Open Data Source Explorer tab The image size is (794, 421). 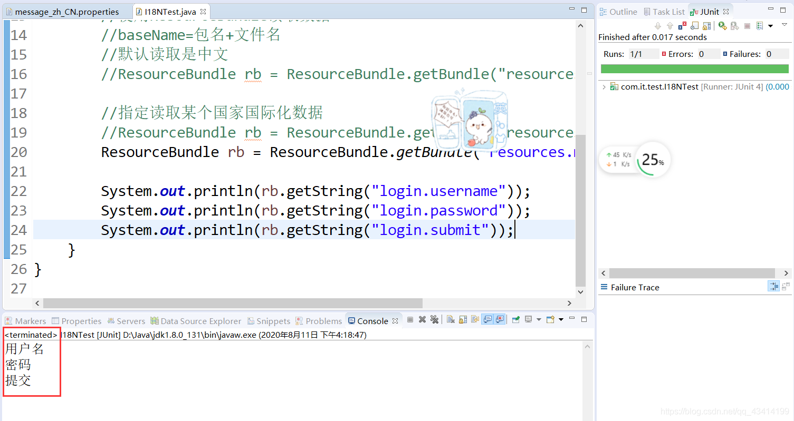[196, 321]
